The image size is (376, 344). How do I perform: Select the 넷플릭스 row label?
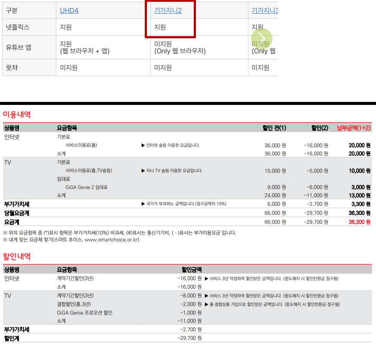(18, 27)
